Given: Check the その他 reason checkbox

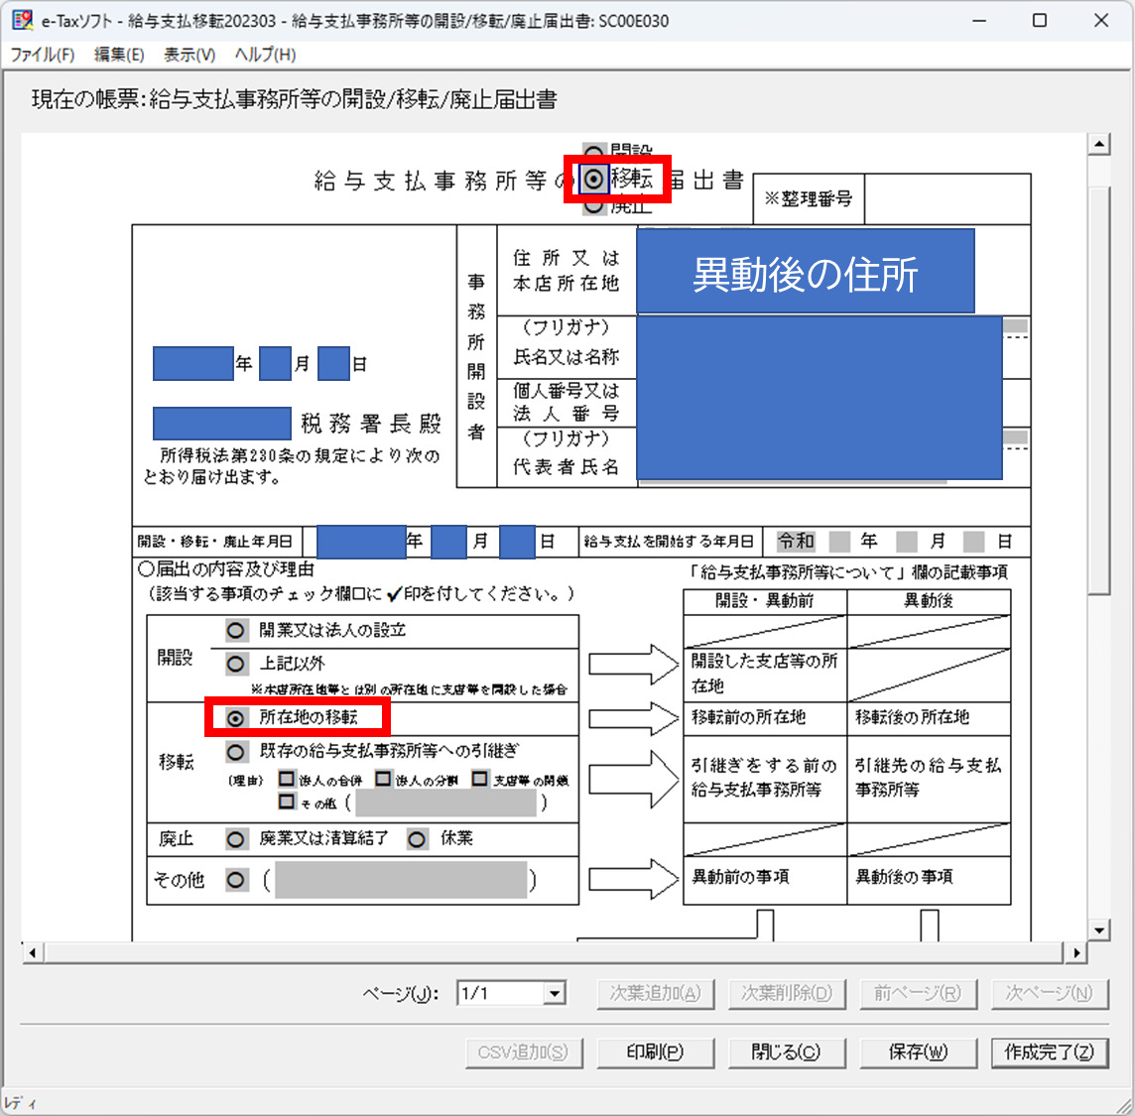Looking at the screenshot, I should [x=287, y=802].
